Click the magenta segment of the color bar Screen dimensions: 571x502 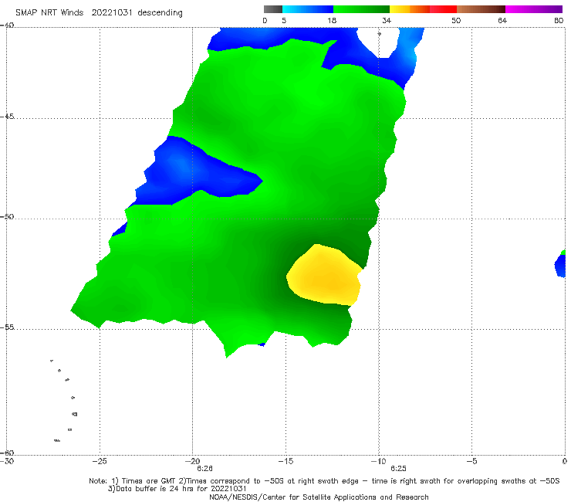pos(534,9)
